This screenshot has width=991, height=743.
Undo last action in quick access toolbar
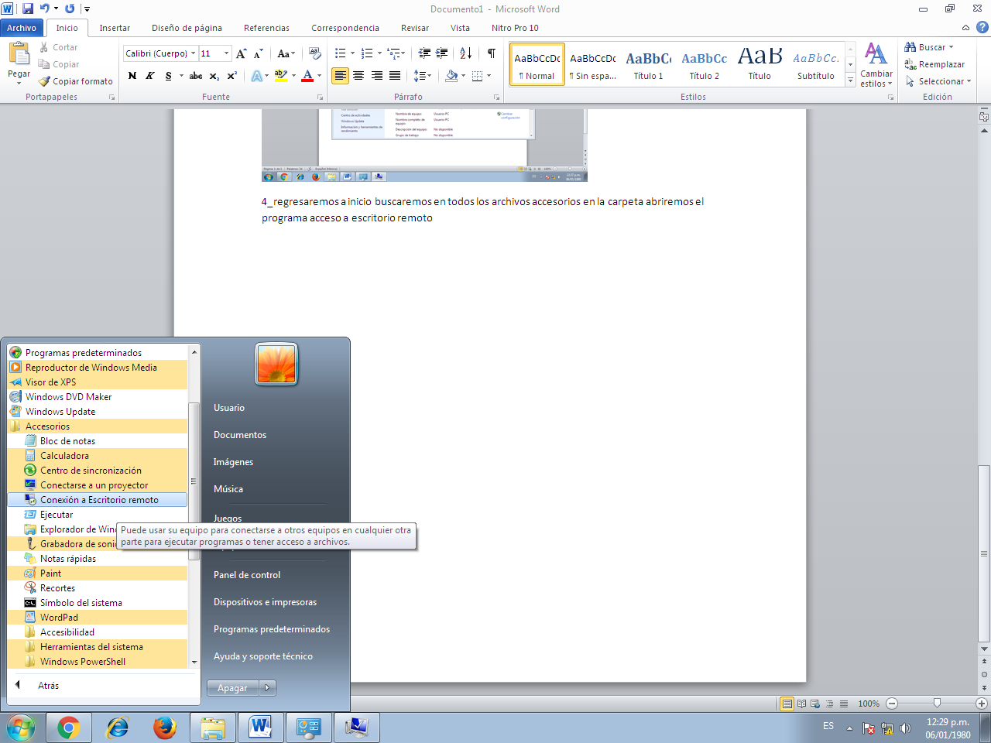point(44,9)
